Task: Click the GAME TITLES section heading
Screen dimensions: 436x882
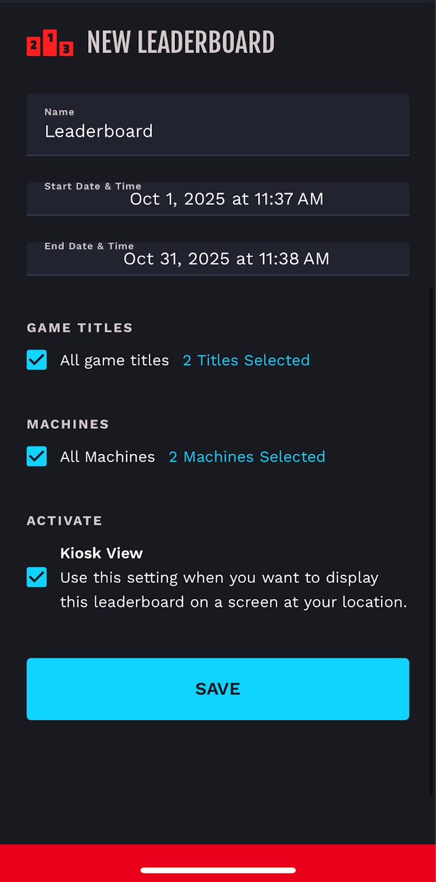Action: (80, 328)
